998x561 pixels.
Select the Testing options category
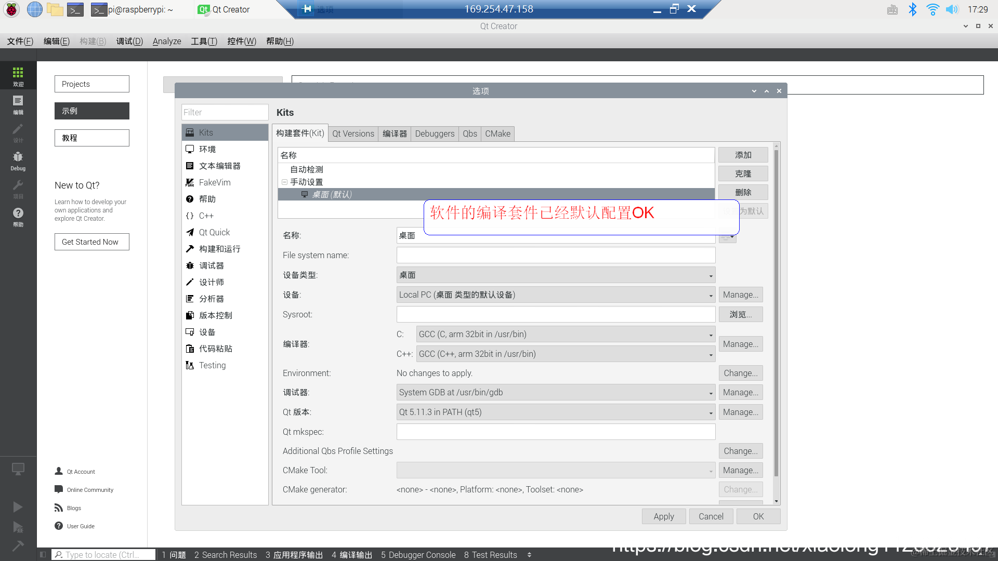click(212, 365)
